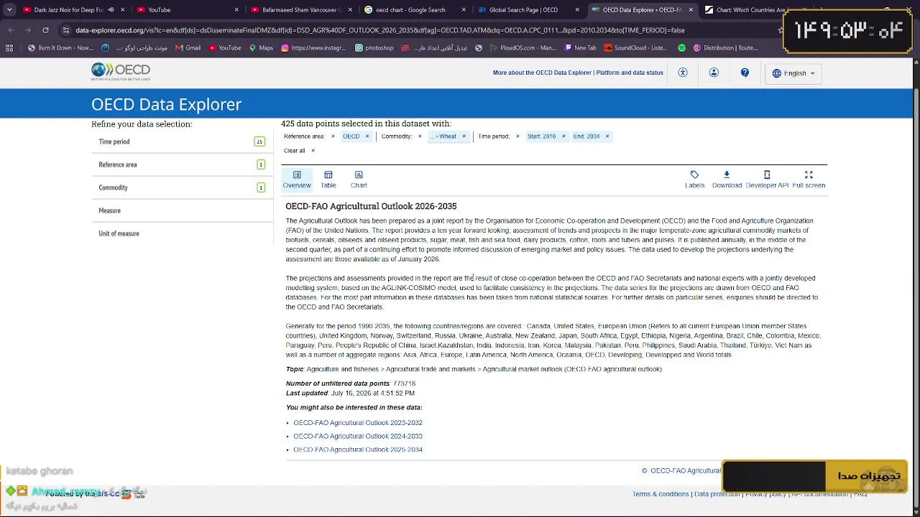Open the Gmail bookmark

tap(188, 48)
